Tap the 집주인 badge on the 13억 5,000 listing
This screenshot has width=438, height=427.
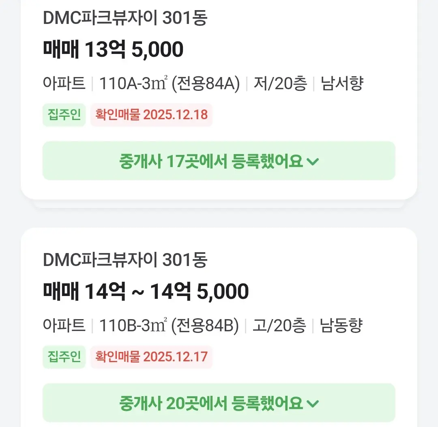64,115
